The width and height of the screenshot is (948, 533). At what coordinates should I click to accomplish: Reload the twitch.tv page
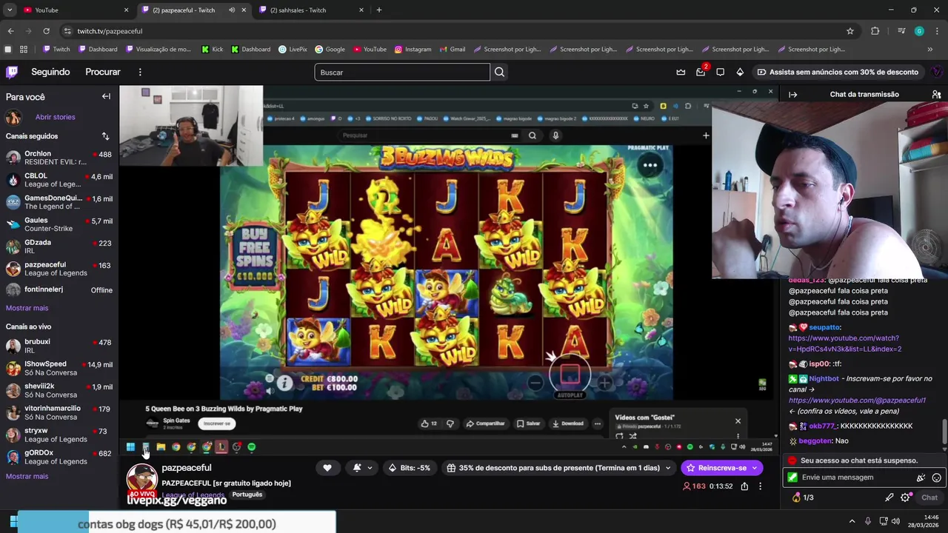[x=46, y=31]
